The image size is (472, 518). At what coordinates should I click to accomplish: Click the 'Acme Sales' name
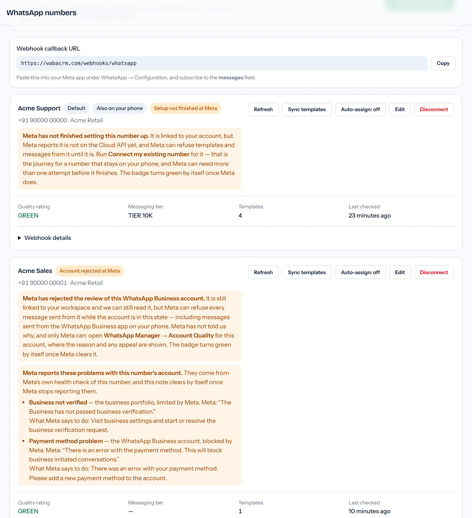(35, 271)
